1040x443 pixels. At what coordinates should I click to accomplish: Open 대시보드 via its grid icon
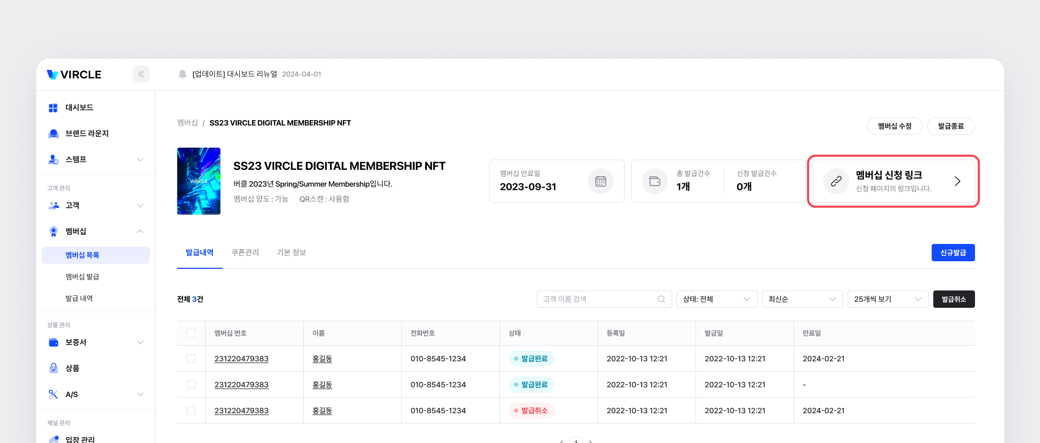tap(53, 108)
